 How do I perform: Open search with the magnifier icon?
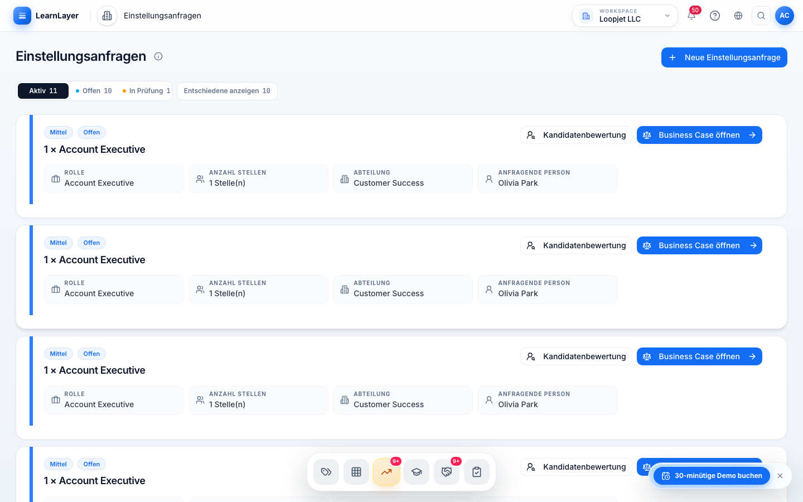pyautogui.click(x=761, y=16)
